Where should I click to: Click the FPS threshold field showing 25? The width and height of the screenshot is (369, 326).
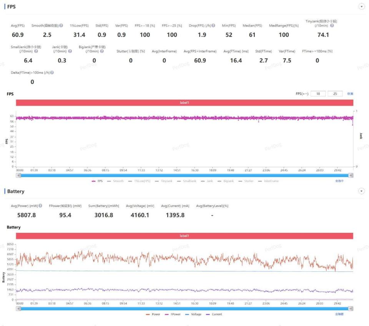point(335,94)
